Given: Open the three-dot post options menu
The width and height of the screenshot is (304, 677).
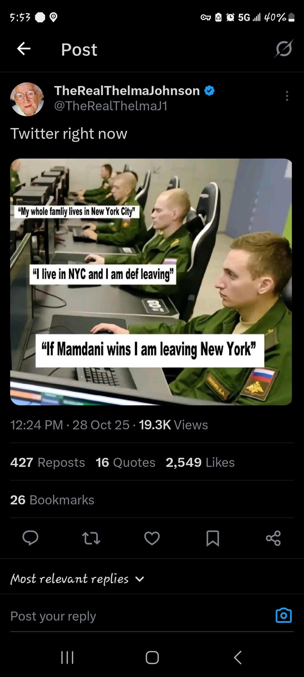Looking at the screenshot, I should pyautogui.click(x=287, y=96).
